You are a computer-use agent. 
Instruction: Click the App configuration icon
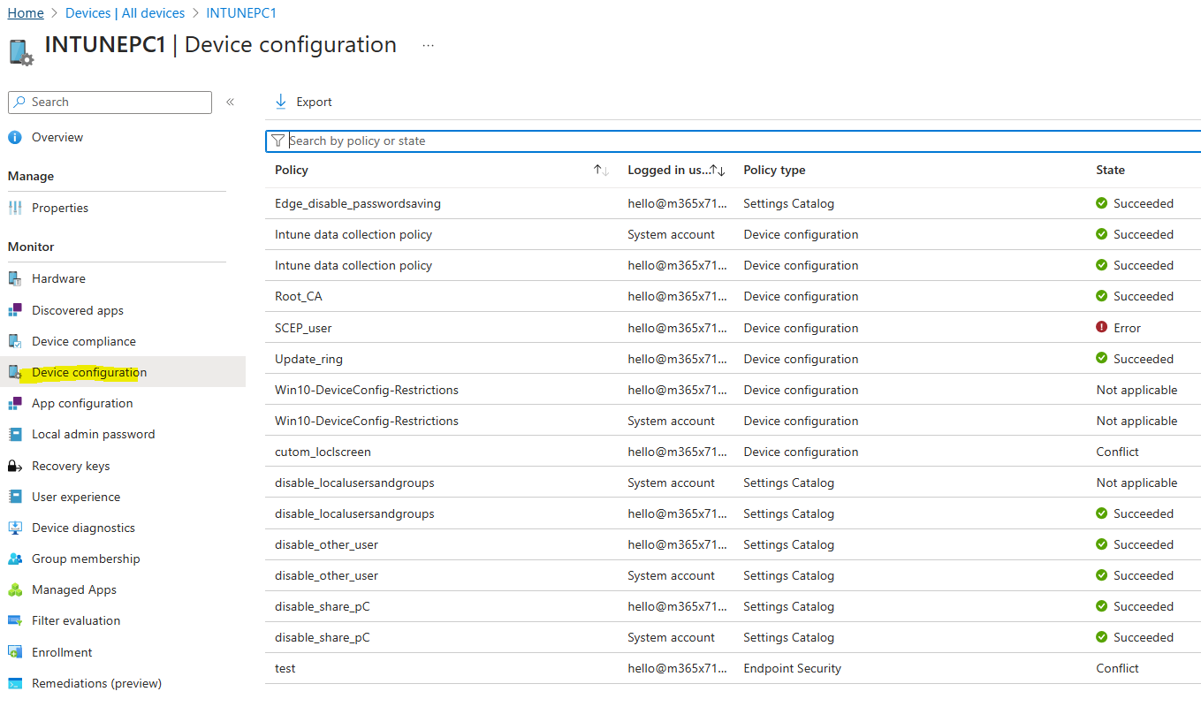pyautogui.click(x=15, y=402)
